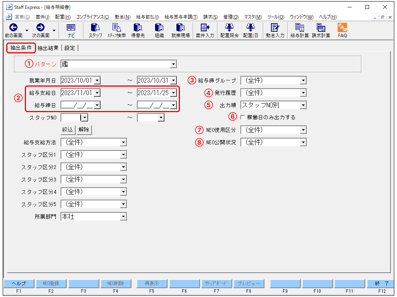Switch to the 抽出結果 tab

[48, 48]
